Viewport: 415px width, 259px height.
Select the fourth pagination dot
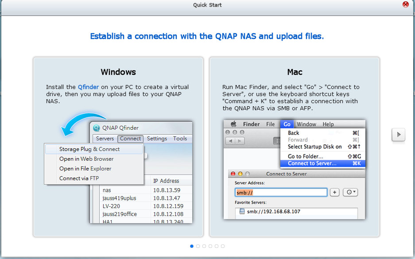click(210, 246)
